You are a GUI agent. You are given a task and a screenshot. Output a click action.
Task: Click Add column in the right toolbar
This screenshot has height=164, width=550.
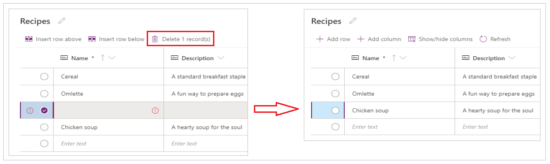pos(379,39)
